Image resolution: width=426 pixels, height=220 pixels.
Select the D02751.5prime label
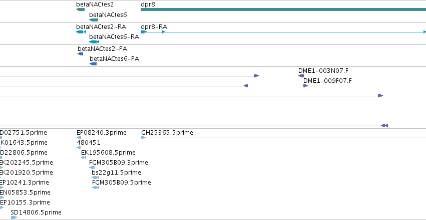[x=24, y=133]
